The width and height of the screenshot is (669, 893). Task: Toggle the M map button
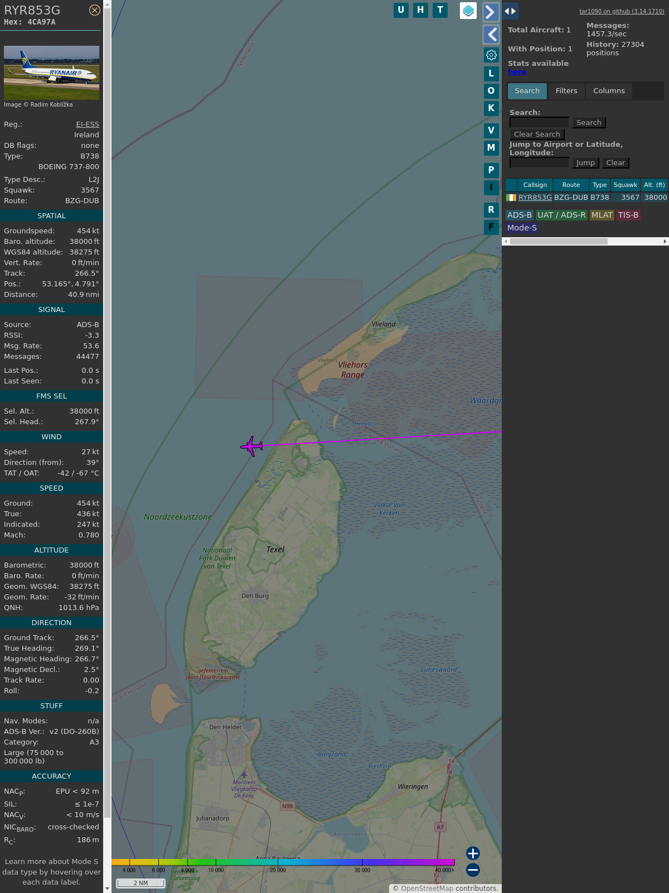pyautogui.click(x=491, y=148)
